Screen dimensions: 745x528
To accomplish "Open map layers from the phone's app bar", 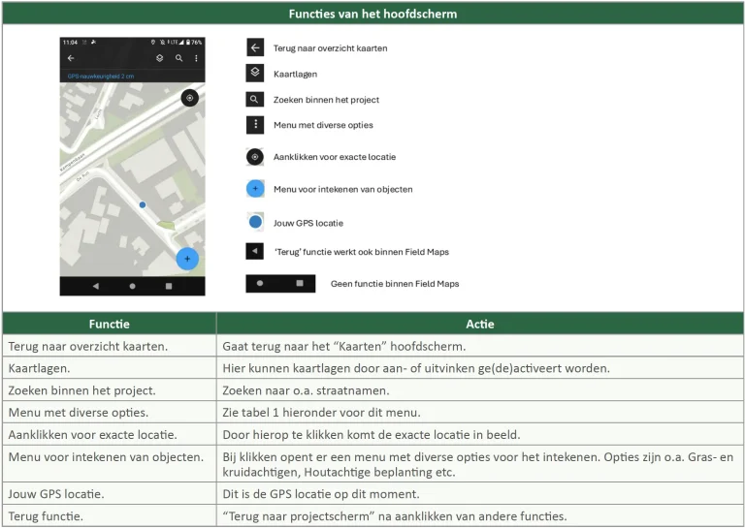I will [x=159, y=58].
